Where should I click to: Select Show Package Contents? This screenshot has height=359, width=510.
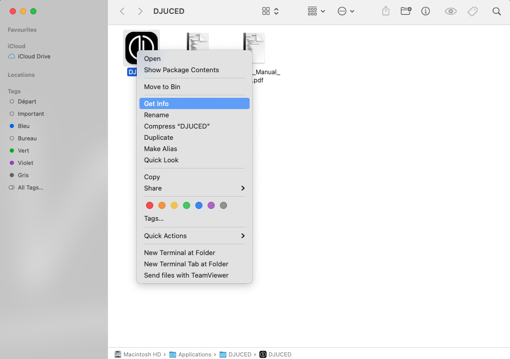click(181, 70)
